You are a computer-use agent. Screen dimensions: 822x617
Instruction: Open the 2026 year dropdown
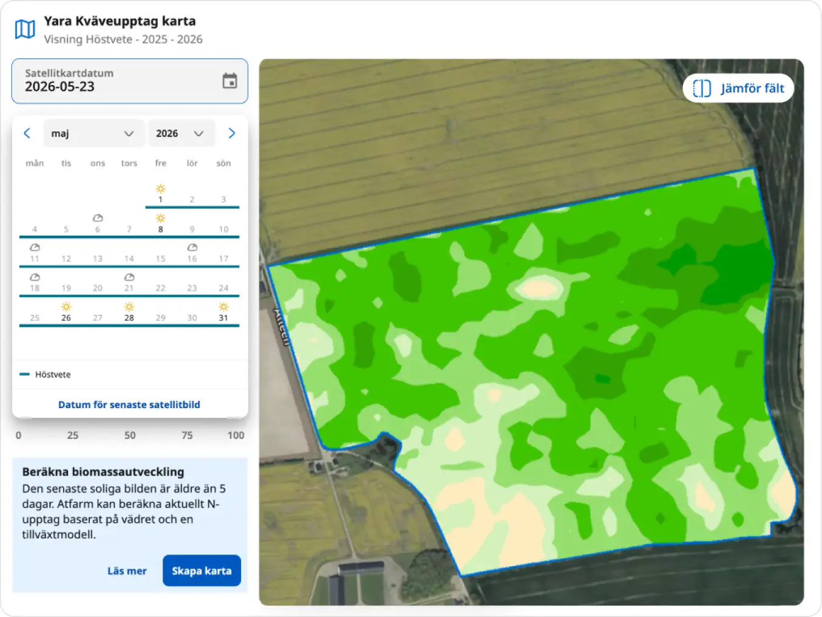coord(182,133)
